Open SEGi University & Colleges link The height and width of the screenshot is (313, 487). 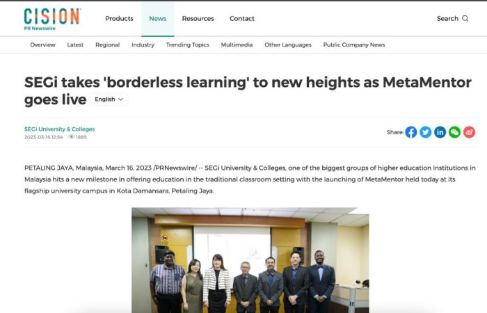pyautogui.click(x=59, y=129)
